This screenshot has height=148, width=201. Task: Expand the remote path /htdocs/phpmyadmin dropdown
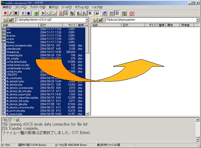197,20
